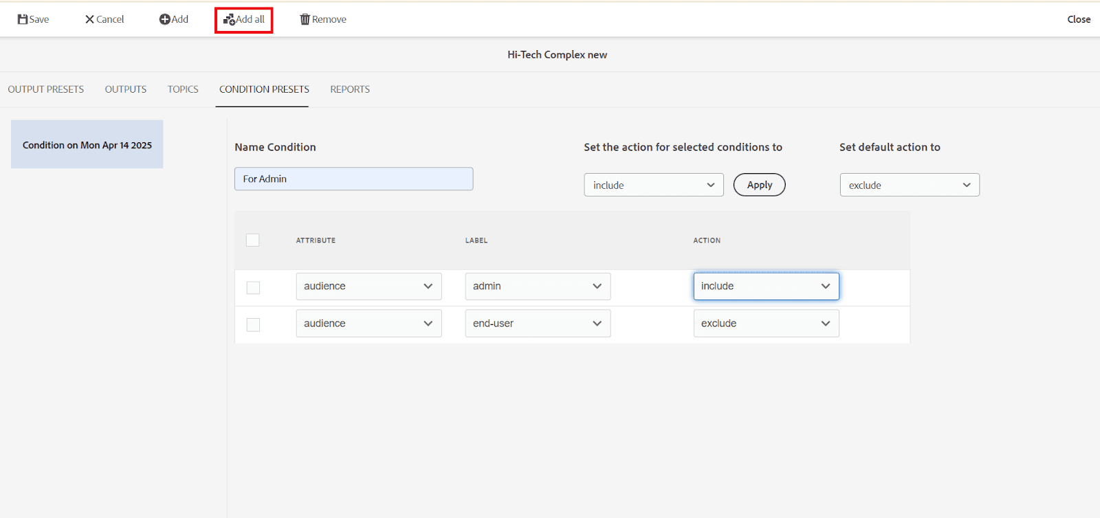
Task: Open the Reports tab
Action: [x=350, y=89]
